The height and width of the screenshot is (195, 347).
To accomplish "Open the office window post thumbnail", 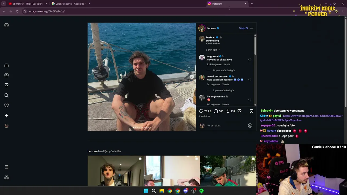I will 172,171.
